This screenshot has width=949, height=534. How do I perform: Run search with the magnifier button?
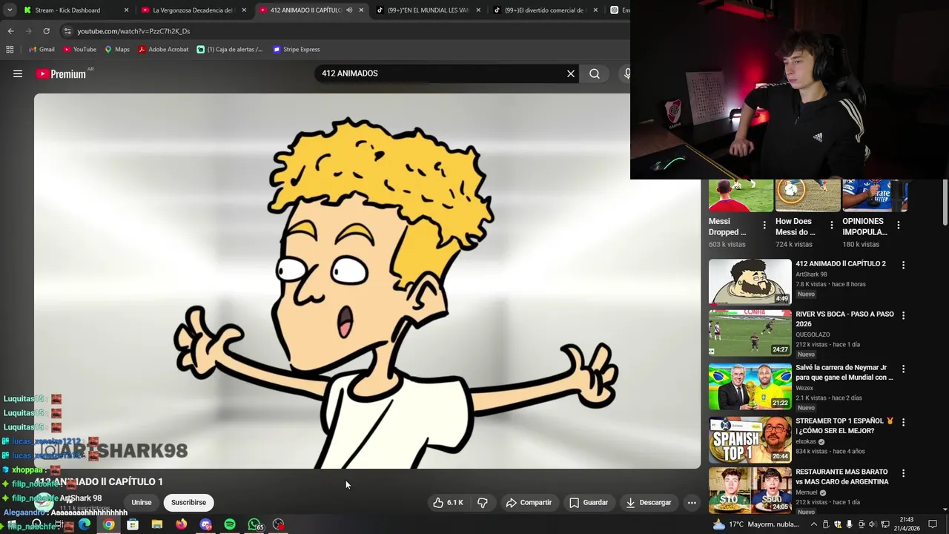pyautogui.click(x=595, y=73)
